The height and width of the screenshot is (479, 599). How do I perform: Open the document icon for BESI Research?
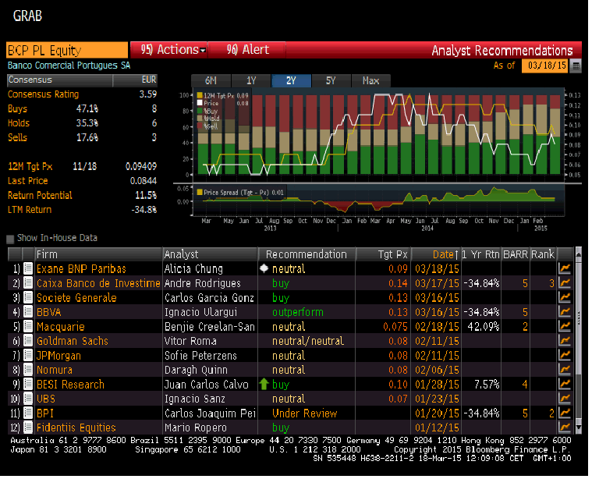pyautogui.click(x=28, y=385)
